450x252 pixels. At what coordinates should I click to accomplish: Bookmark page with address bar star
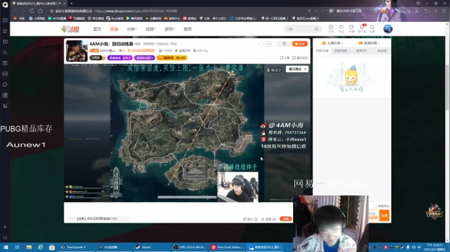coord(52,11)
